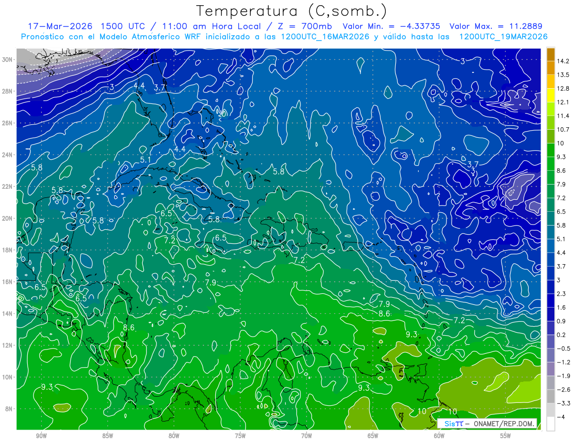Click the '26N' latitude axis label
The image size is (573, 442).
(x=7, y=123)
